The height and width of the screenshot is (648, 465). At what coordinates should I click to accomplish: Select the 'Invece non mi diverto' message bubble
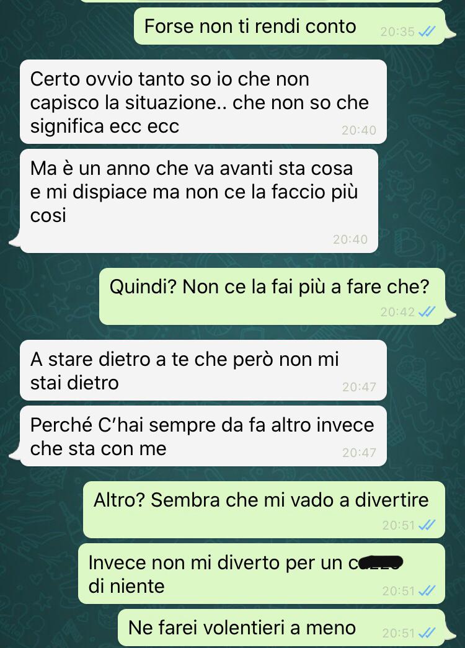tap(262, 574)
